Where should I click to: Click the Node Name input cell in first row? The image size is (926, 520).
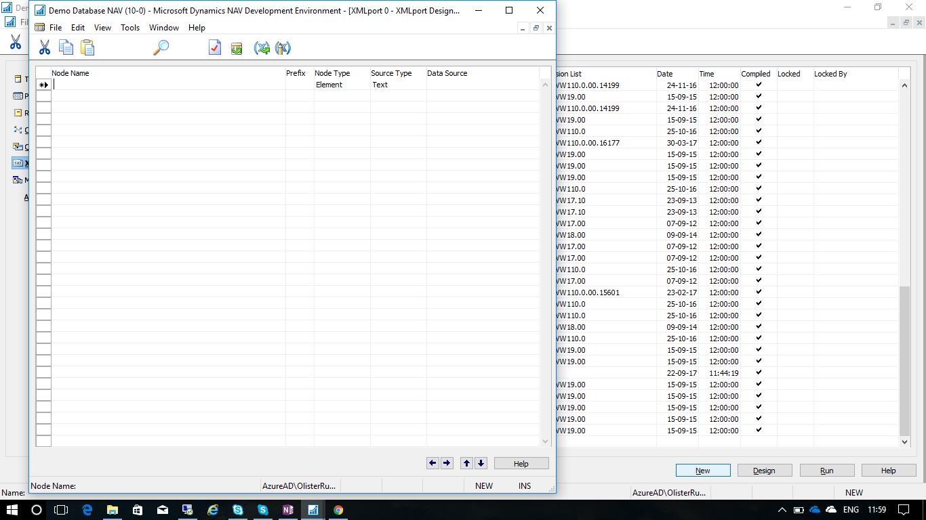[168, 85]
